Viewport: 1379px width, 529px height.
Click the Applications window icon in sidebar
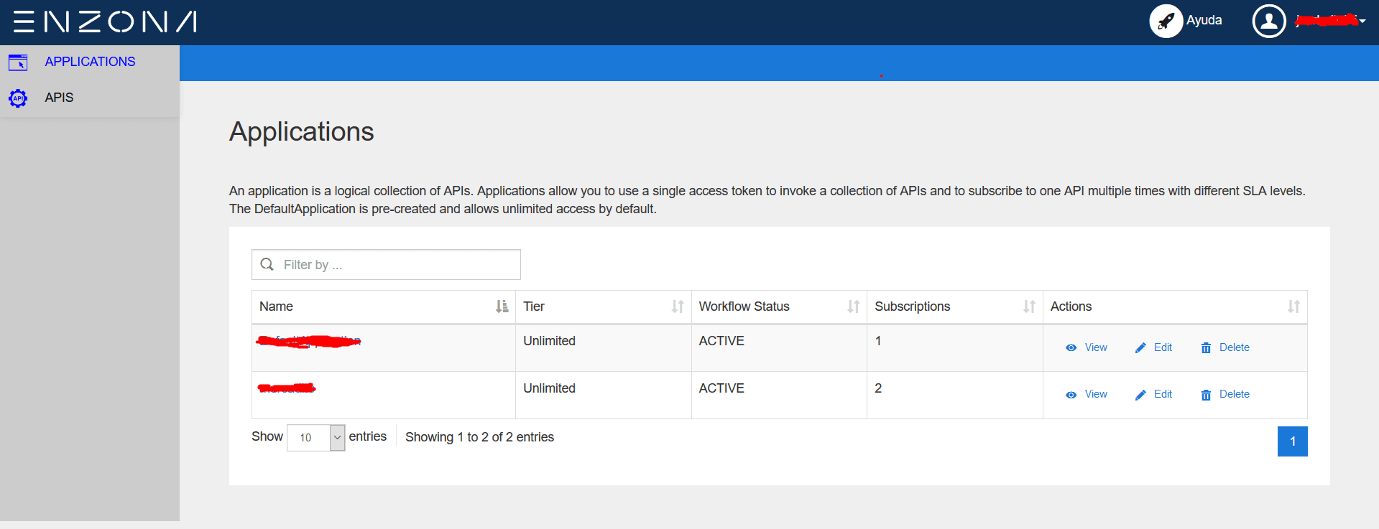18,62
